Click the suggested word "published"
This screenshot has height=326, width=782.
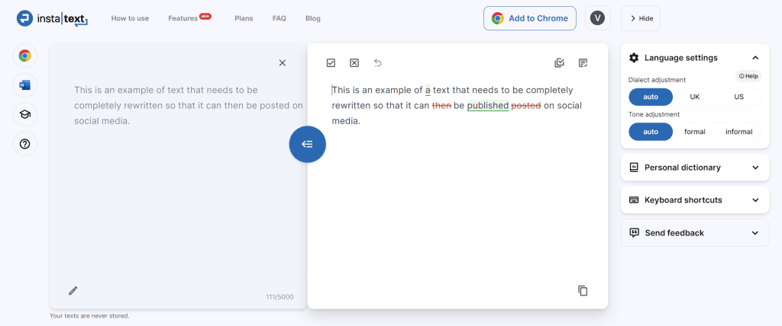pos(488,106)
